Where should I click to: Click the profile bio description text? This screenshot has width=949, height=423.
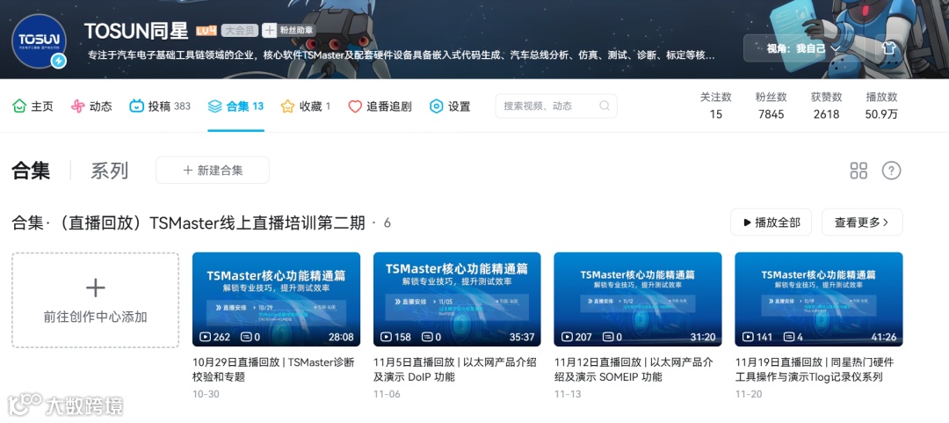point(402,55)
